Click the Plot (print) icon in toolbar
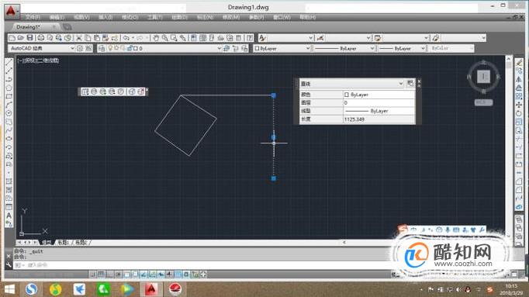Image resolution: width=529 pixels, height=297 pixels. click(41, 38)
